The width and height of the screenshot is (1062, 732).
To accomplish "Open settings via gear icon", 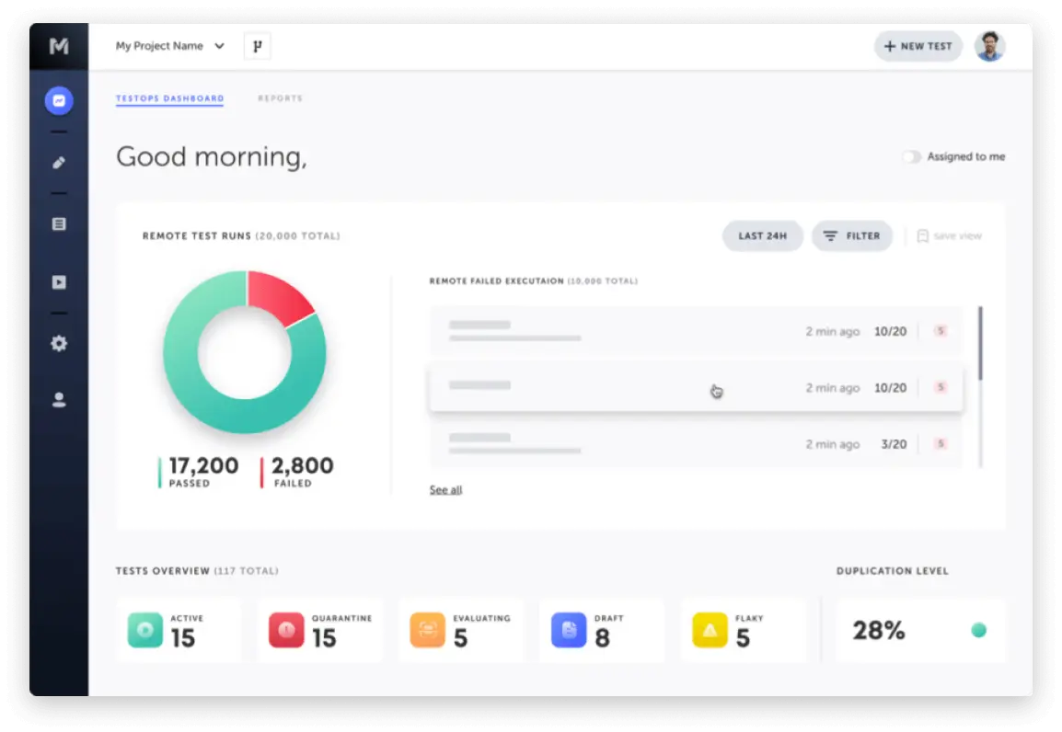I will pyautogui.click(x=58, y=343).
